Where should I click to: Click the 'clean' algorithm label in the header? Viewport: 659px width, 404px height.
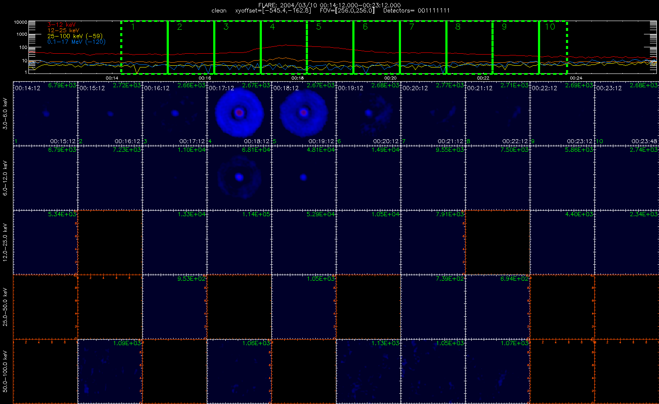219,11
